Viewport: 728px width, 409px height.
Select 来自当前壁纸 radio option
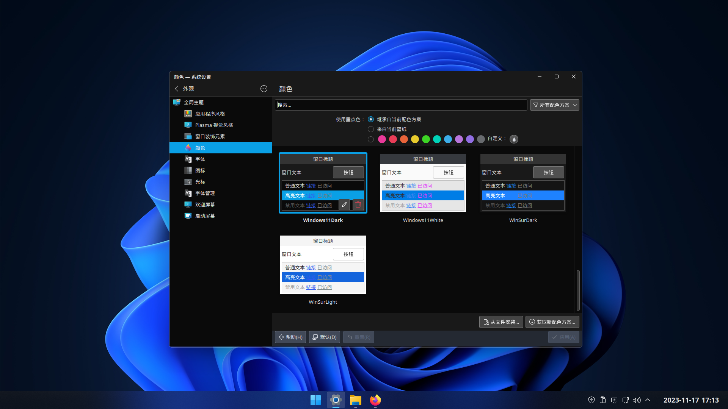[371, 129]
